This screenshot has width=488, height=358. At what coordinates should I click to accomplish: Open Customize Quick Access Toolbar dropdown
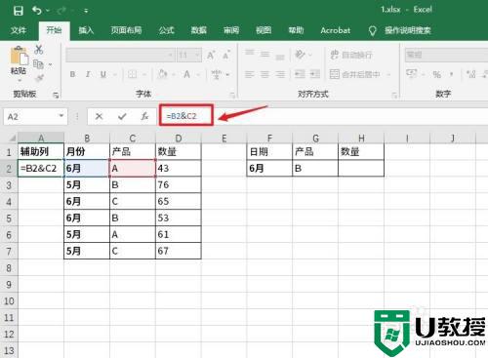coord(86,11)
